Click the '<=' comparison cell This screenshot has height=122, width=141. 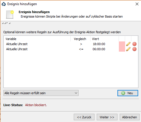pyautogui.click(x=81, y=49)
